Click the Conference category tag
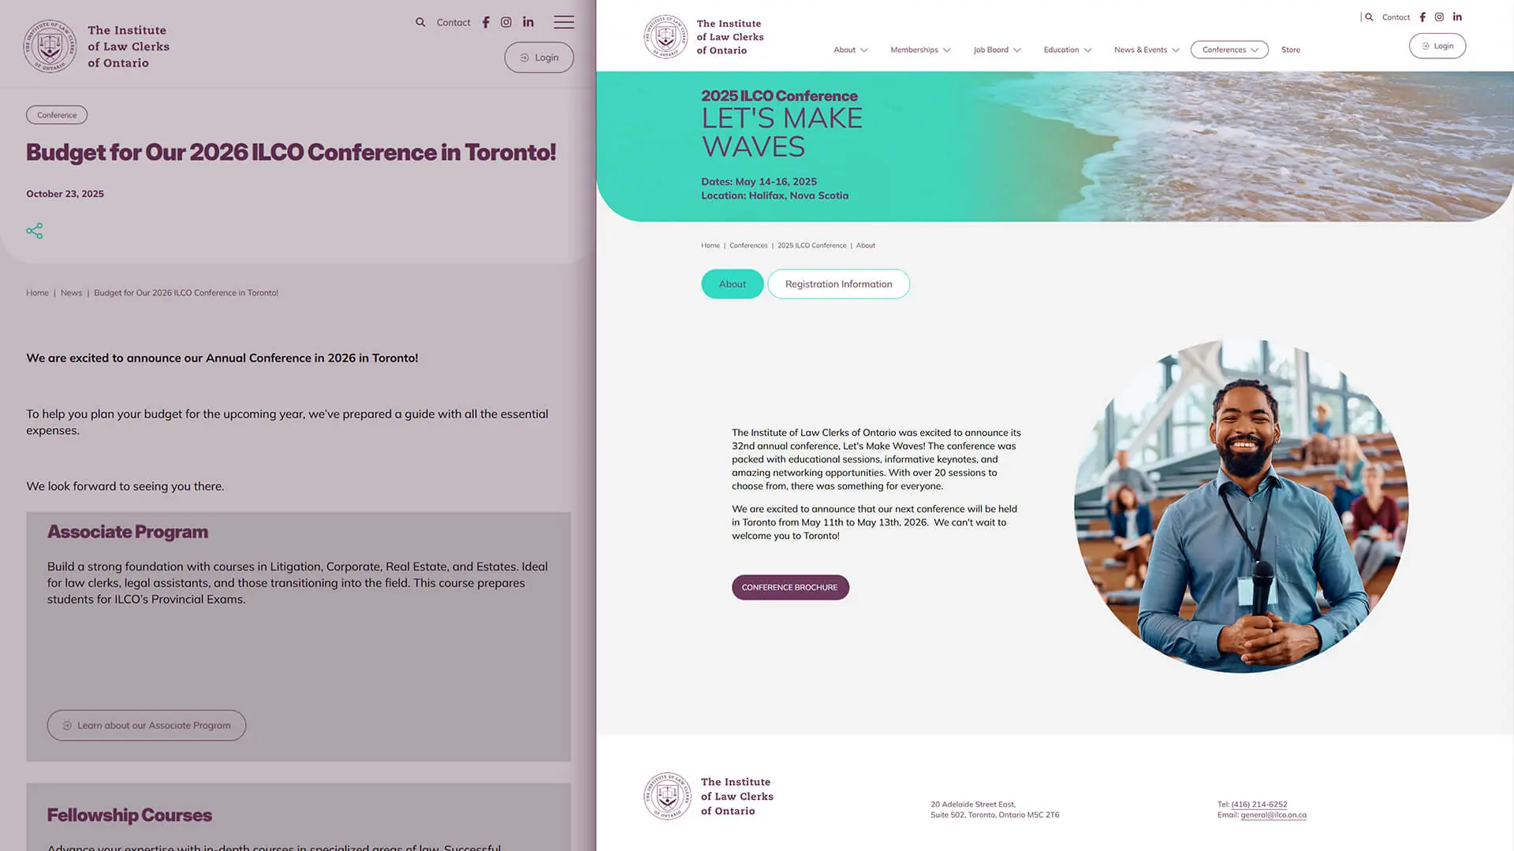The width and height of the screenshot is (1514, 851). (57, 115)
